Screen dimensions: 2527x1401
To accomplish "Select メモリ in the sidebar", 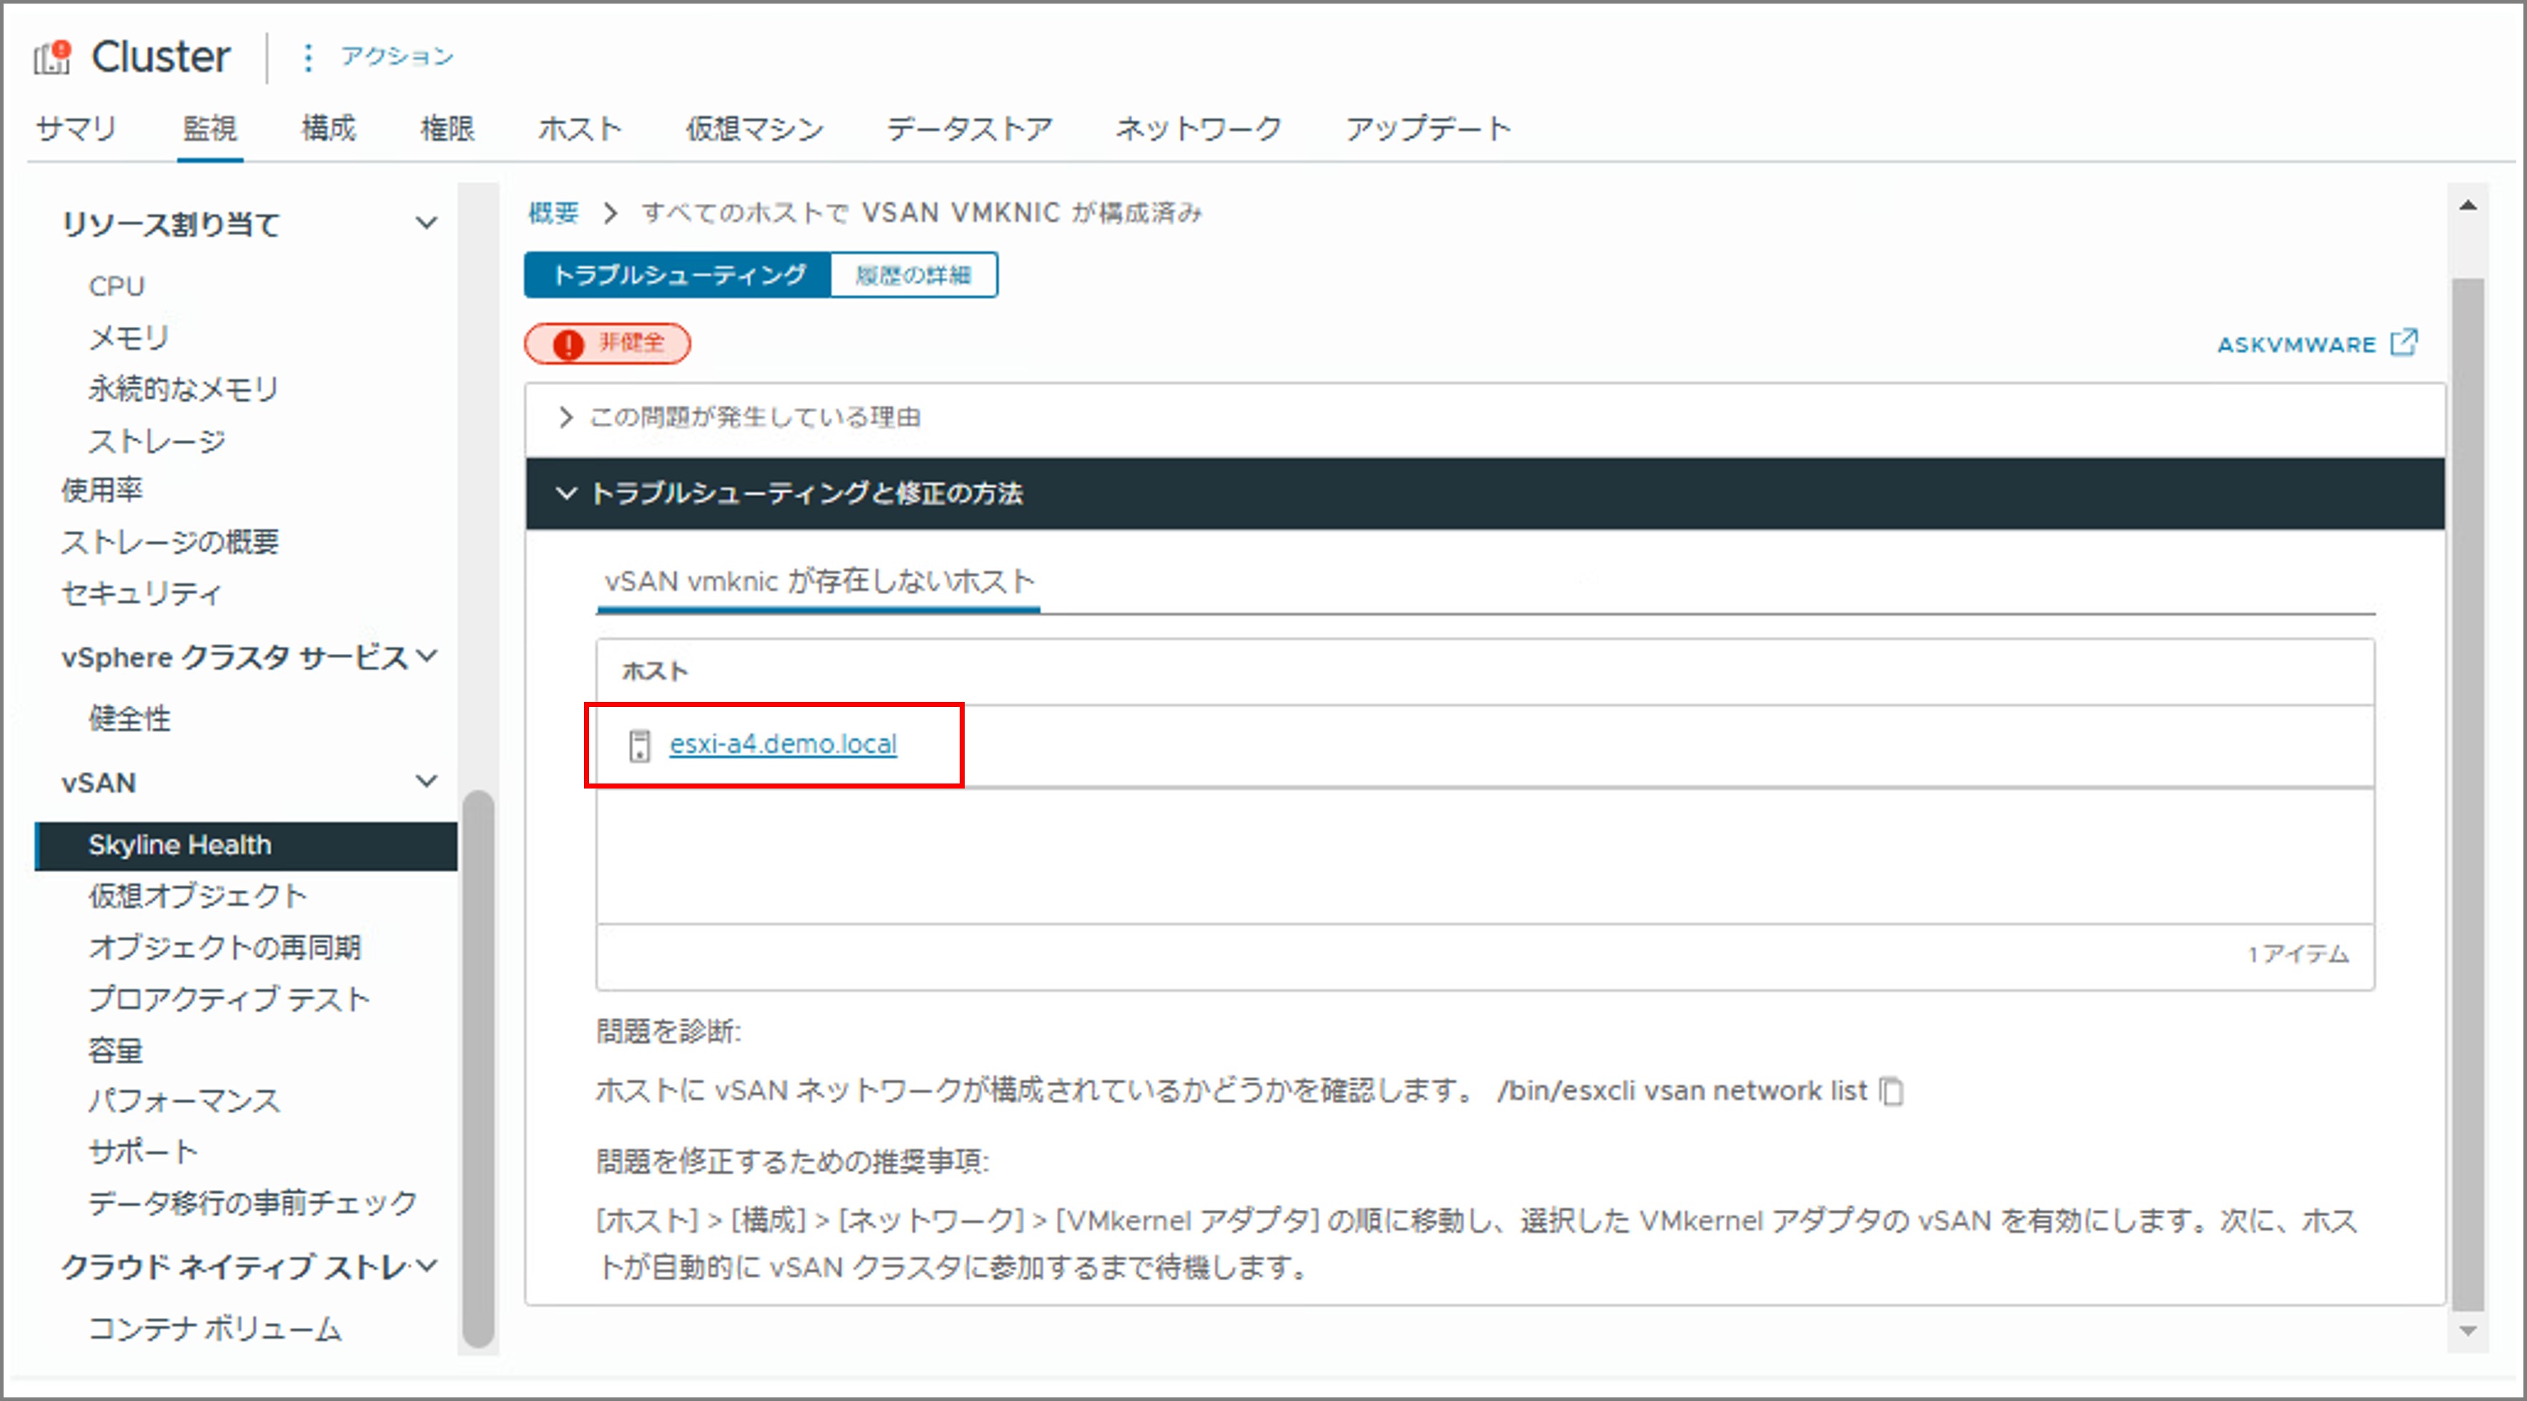I will click(x=129, y=338).
